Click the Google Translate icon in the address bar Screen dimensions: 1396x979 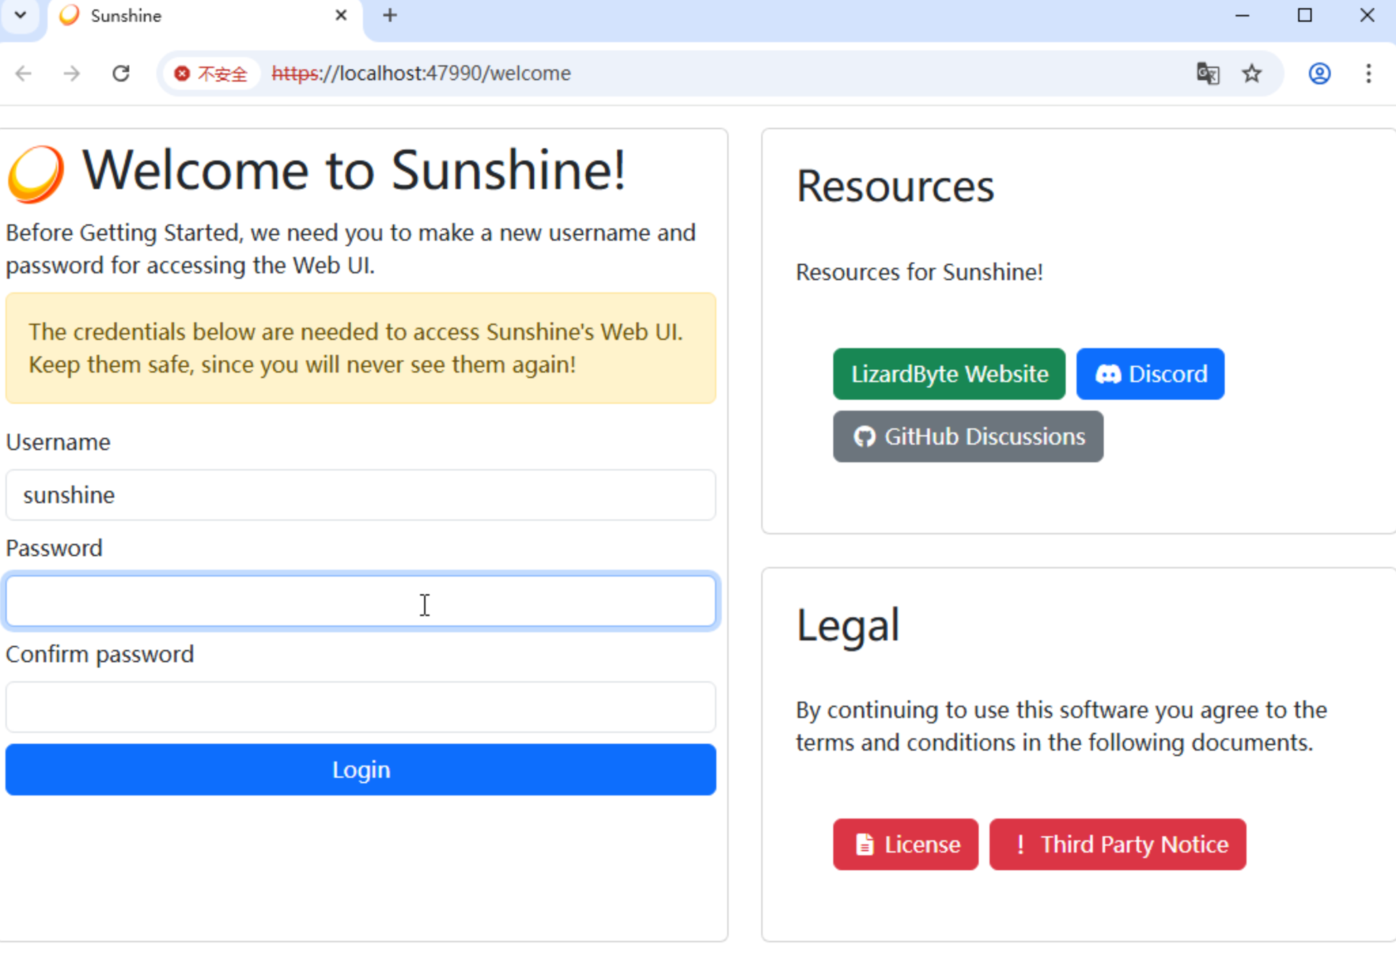coord(1208,73)
